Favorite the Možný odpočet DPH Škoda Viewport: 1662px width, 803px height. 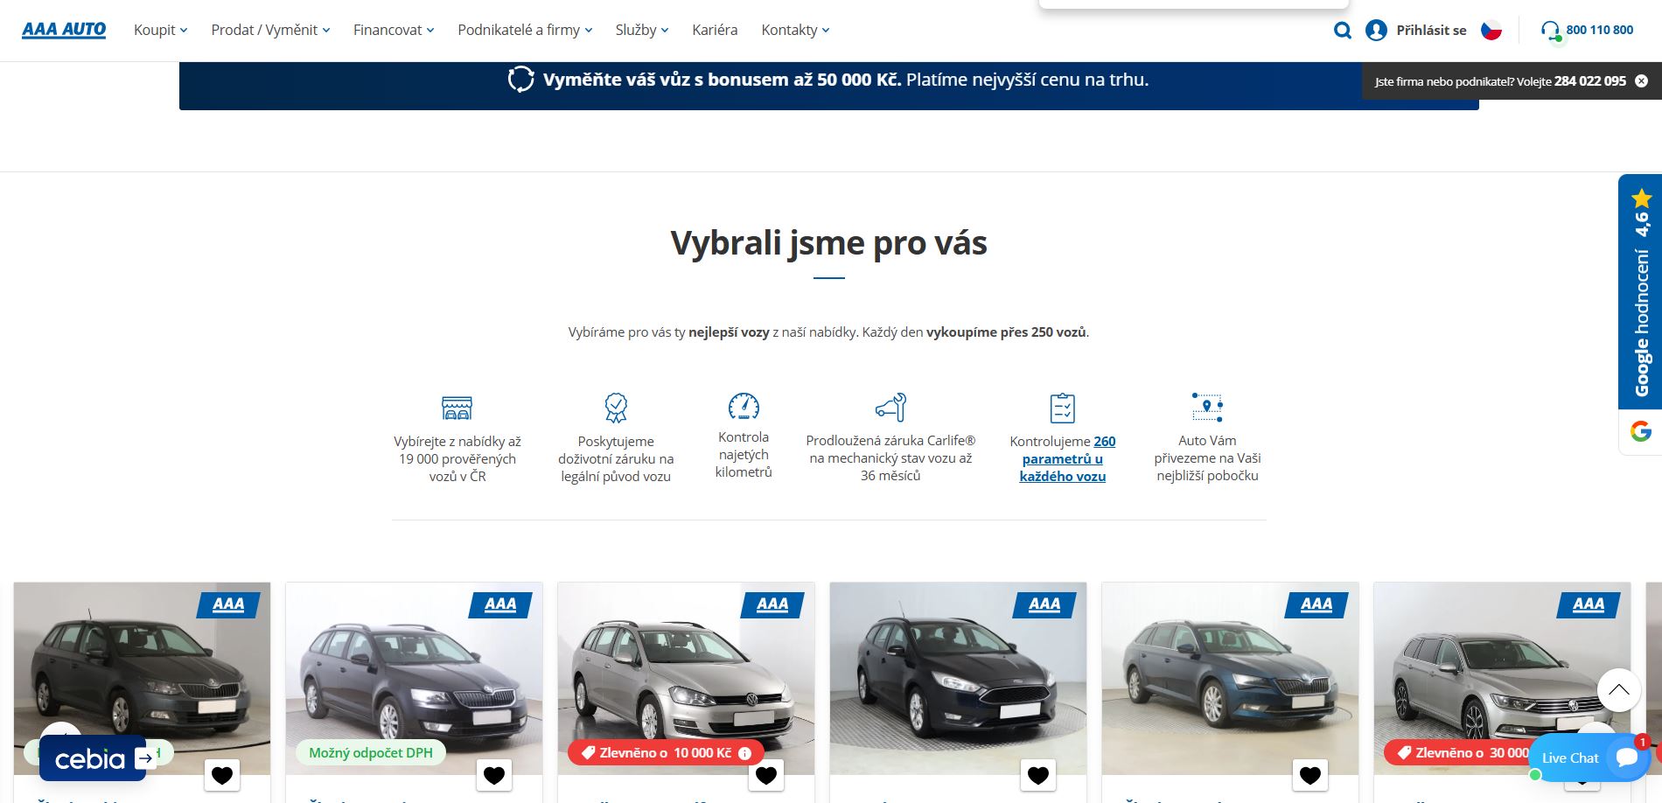(494, 775)
